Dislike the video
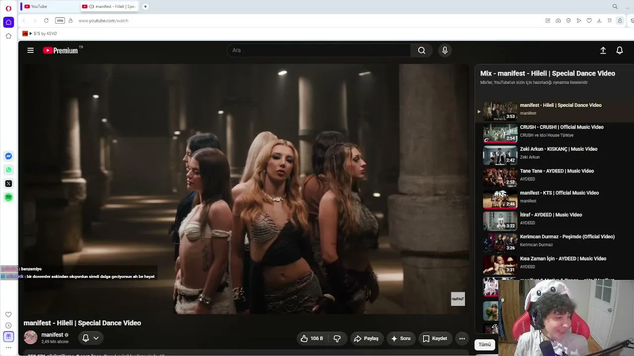The image size is (634, 356). click(x=337, y=339)
